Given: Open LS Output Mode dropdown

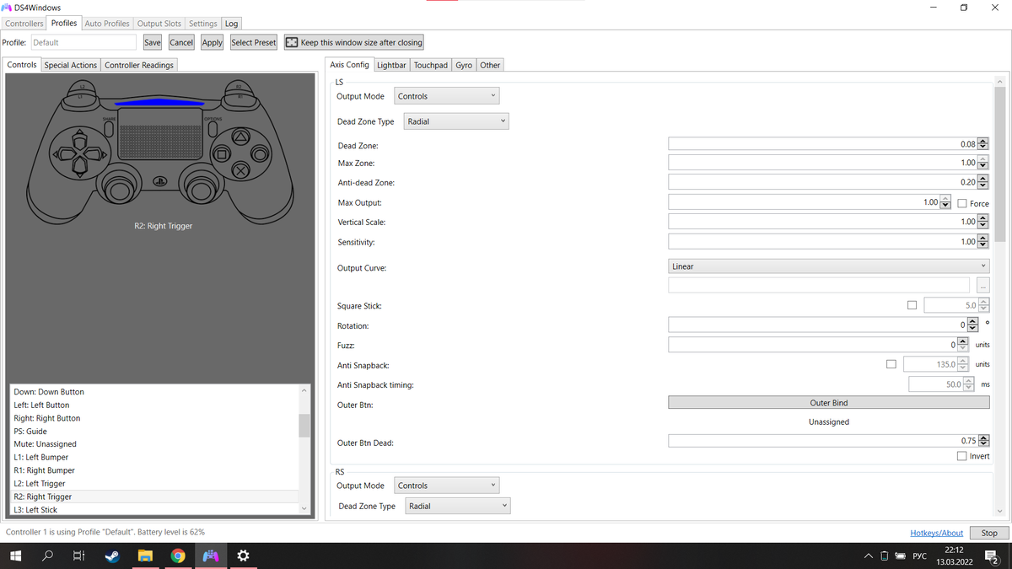Looking at the screenshot, I should [x=447, y=96].
